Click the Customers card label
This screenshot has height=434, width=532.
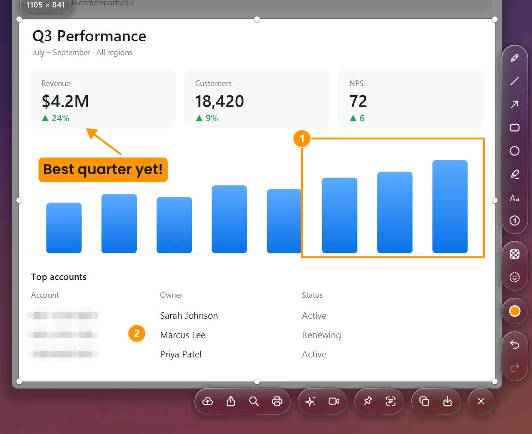[213, 83]
